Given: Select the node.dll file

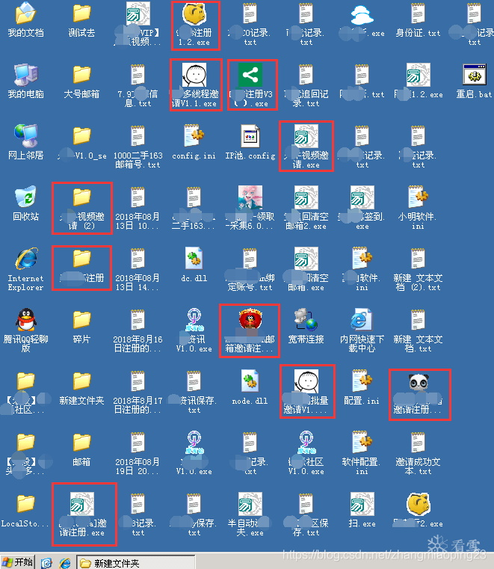Looking at the screenshot, I should tap(250, 388).
